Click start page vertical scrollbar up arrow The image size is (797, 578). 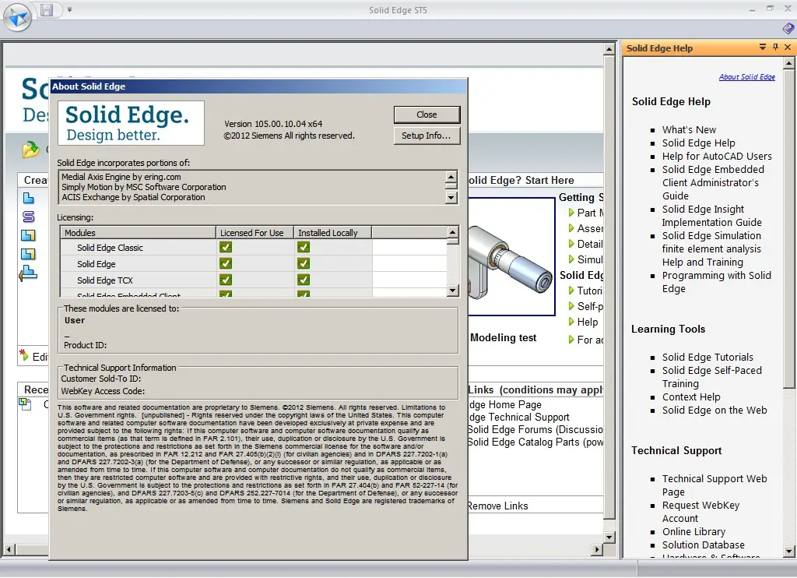(609, 49)
